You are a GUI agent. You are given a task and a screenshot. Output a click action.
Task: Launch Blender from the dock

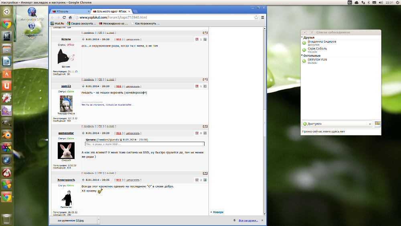(7, 135)
